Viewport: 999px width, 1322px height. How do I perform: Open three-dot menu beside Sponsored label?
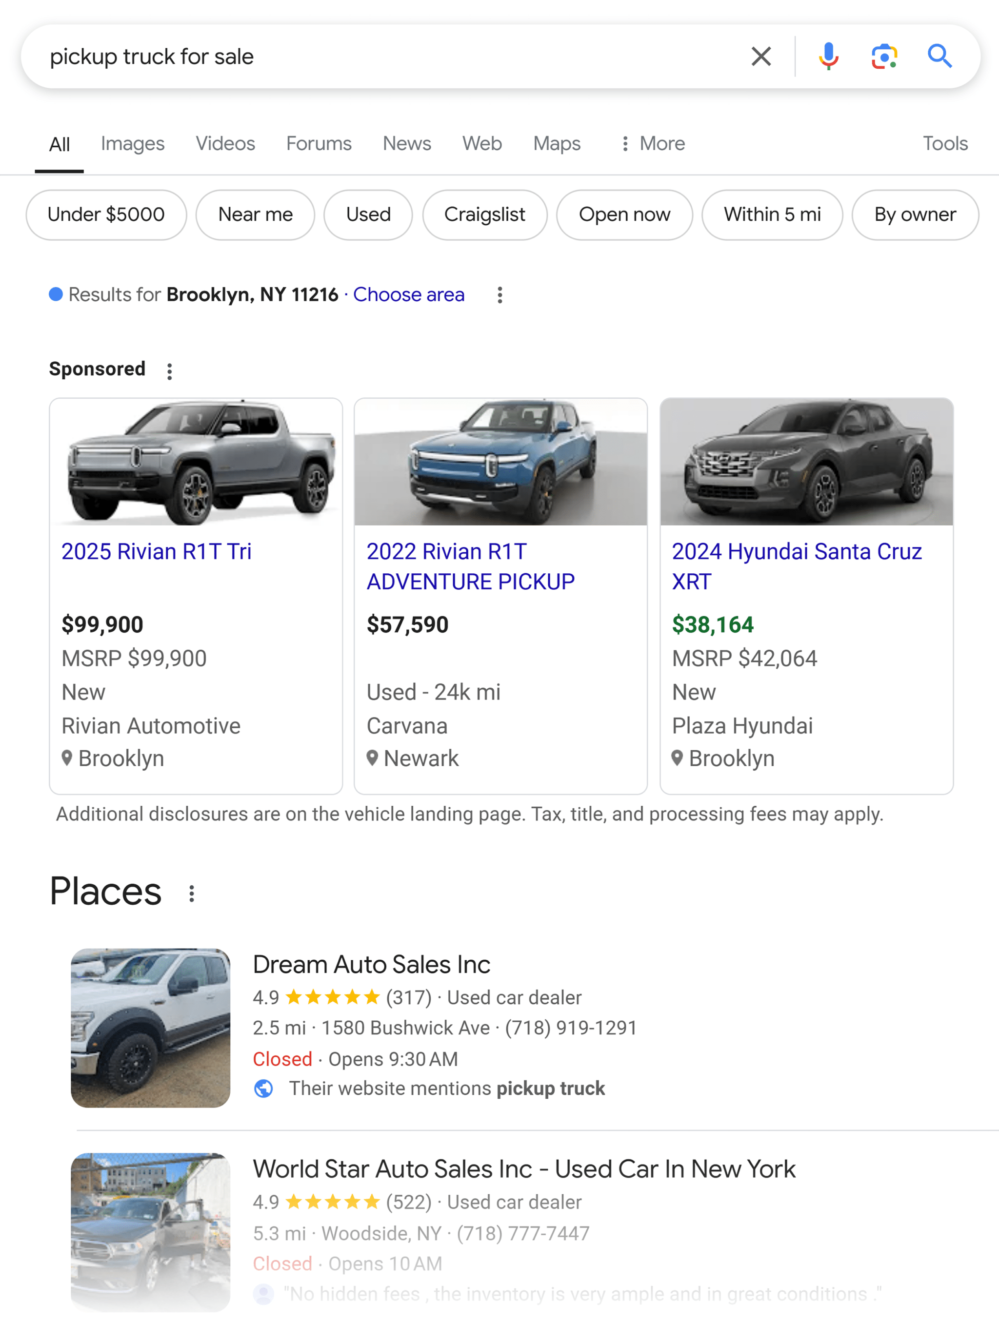[x=170, y=371]
